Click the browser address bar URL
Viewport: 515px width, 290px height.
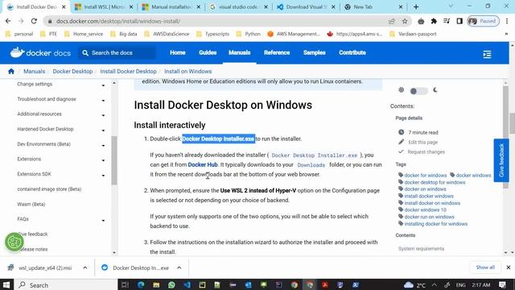click(118, 21)
